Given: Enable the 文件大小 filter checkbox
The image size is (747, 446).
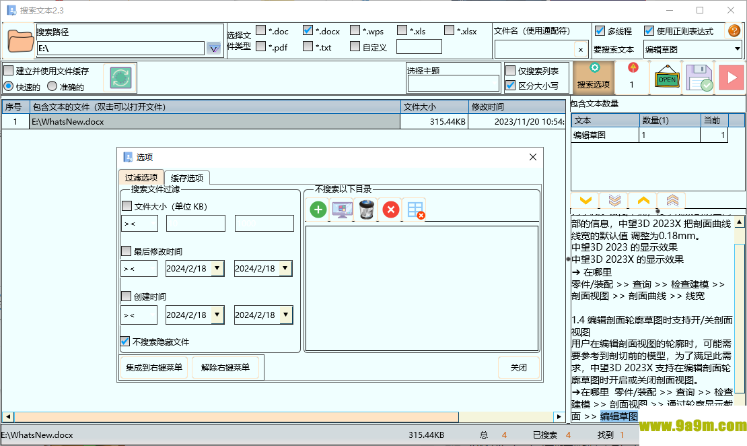Looking at the screenshot, I should (127, 206).
